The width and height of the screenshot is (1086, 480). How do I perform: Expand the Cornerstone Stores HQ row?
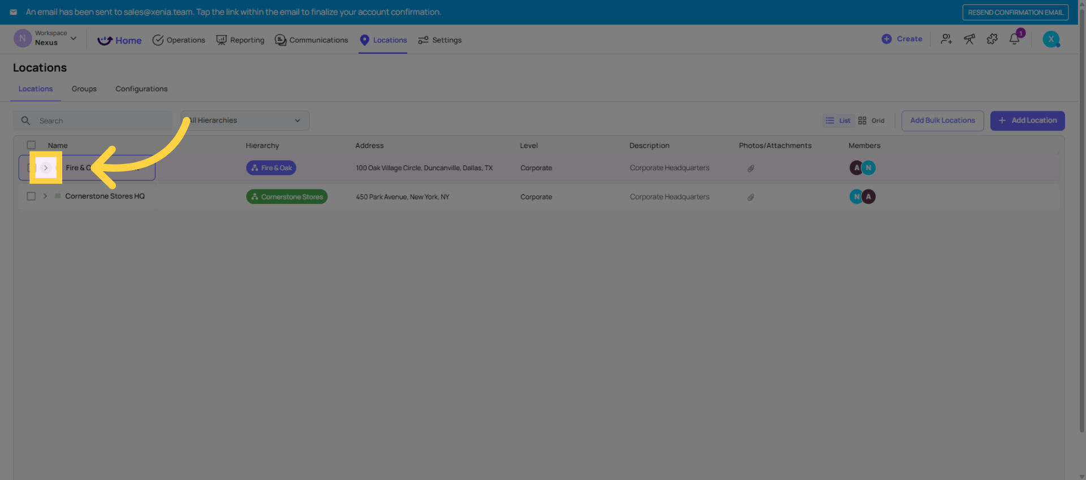click(45, 196)
